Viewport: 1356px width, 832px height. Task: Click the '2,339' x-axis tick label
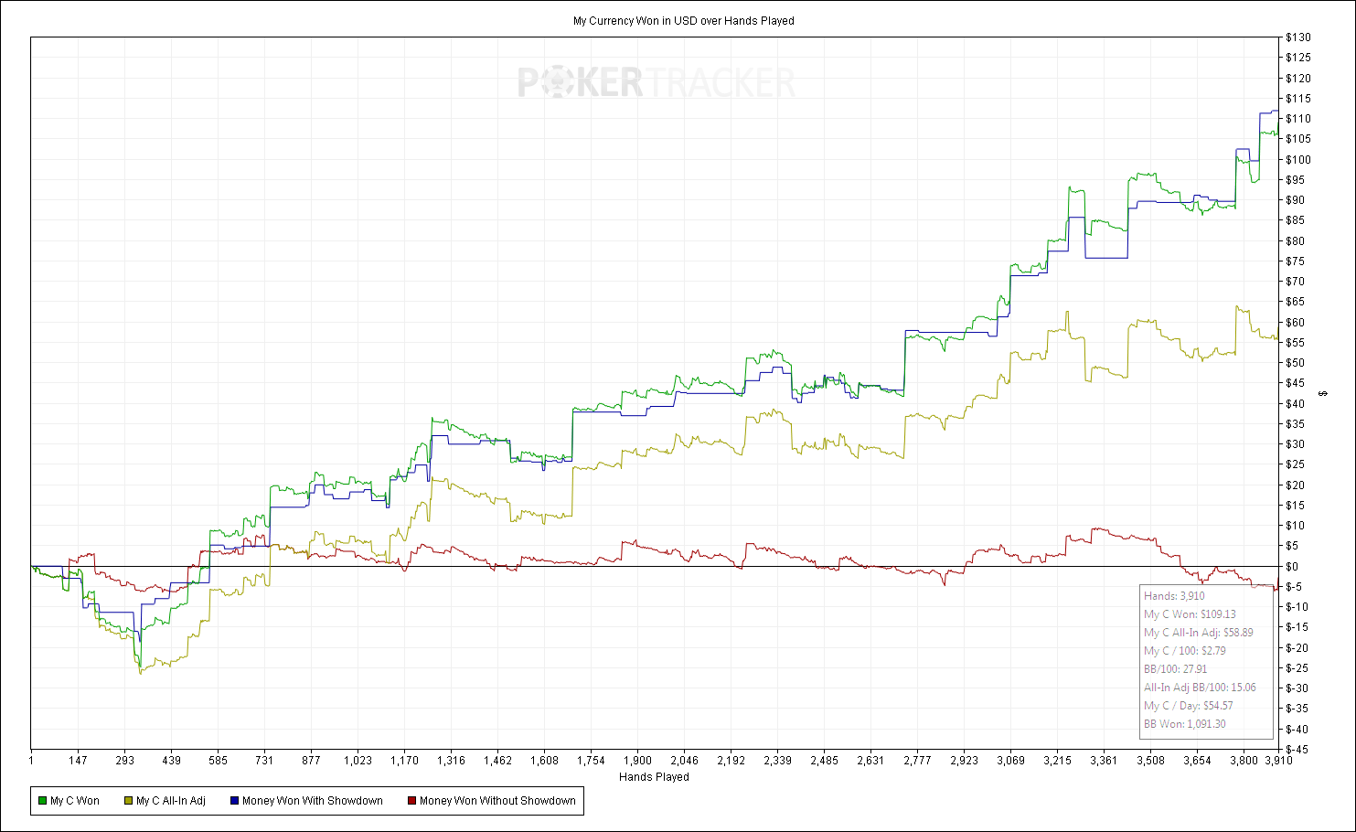pos(777,761)
